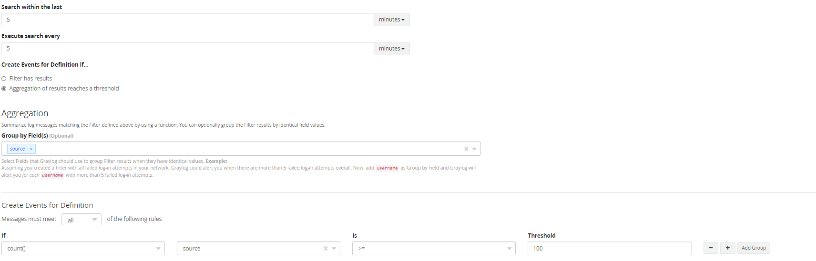Select the Filter has results option

[4, 79]
